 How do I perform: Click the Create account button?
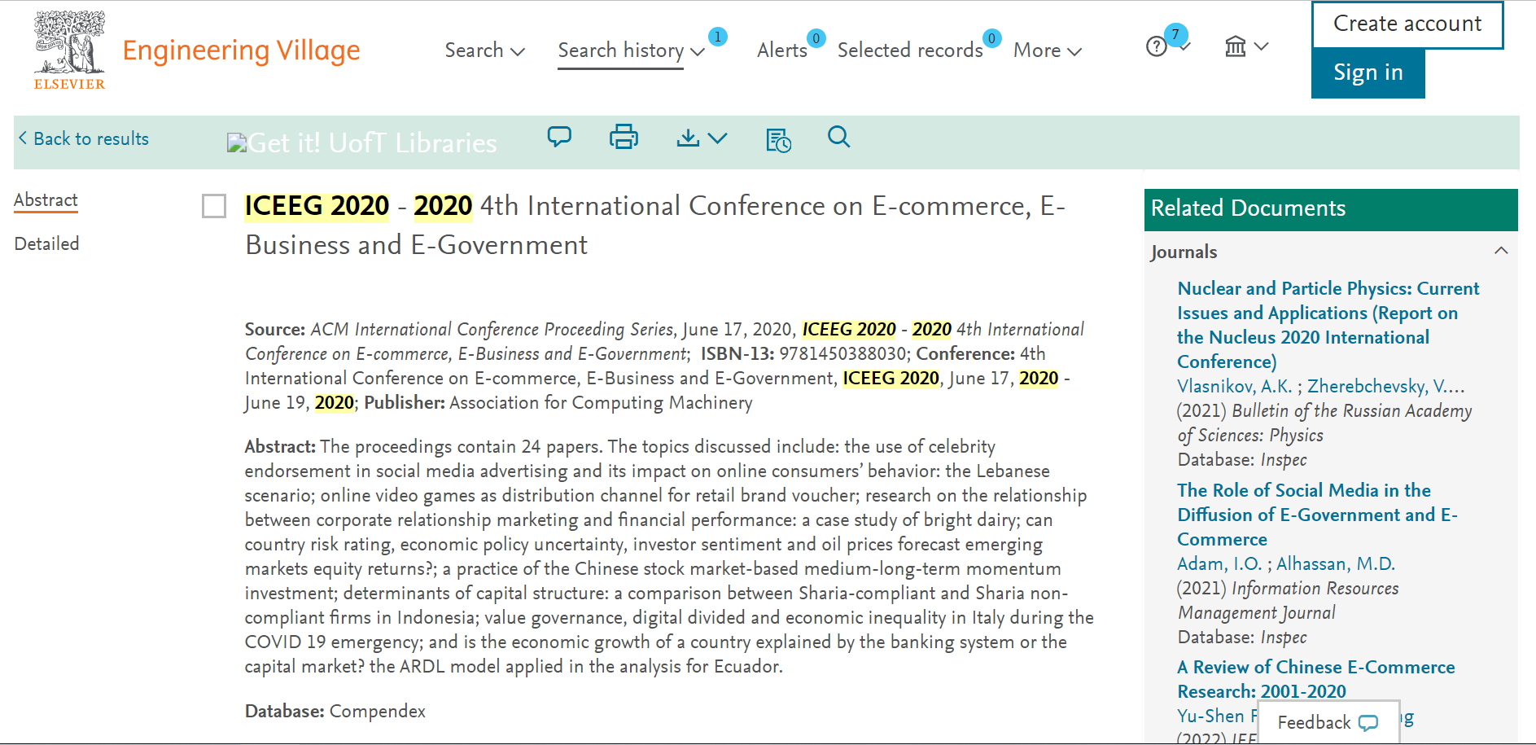click(x=1407, y=24)
